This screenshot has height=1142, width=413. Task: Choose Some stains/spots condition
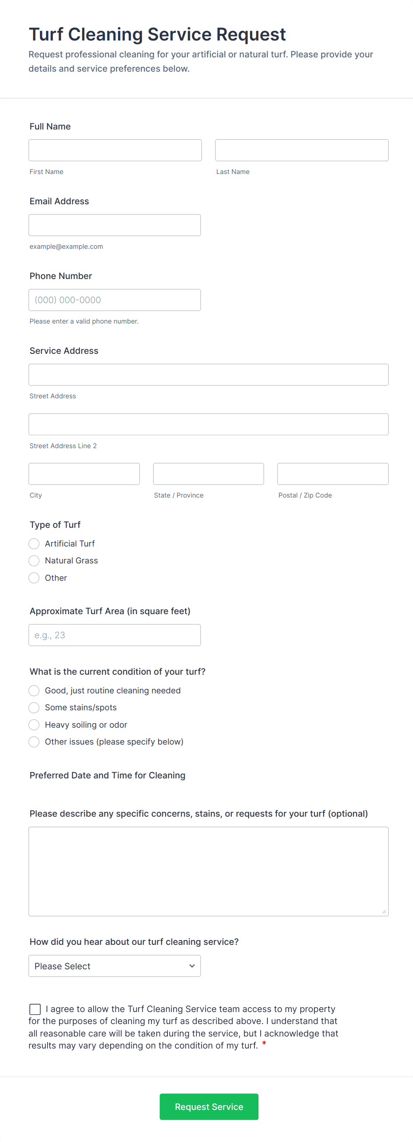(x=34, y=707)
